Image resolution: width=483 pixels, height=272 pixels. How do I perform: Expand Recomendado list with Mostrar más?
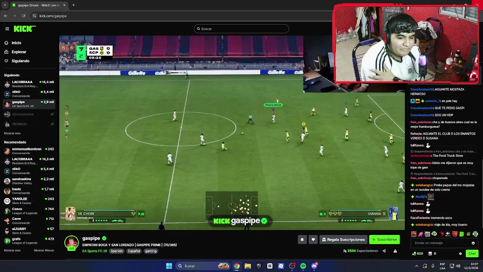tap(12, 250)
